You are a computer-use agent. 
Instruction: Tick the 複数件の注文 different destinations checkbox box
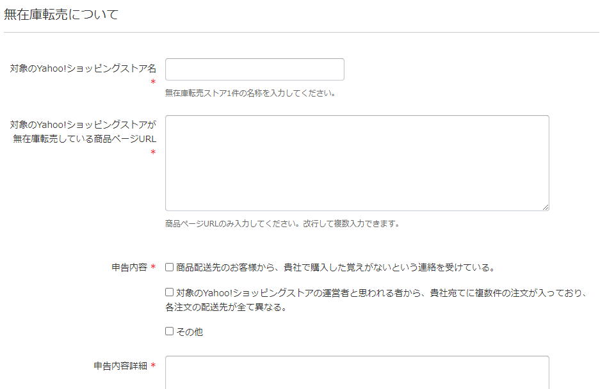[x=169, y=292]
